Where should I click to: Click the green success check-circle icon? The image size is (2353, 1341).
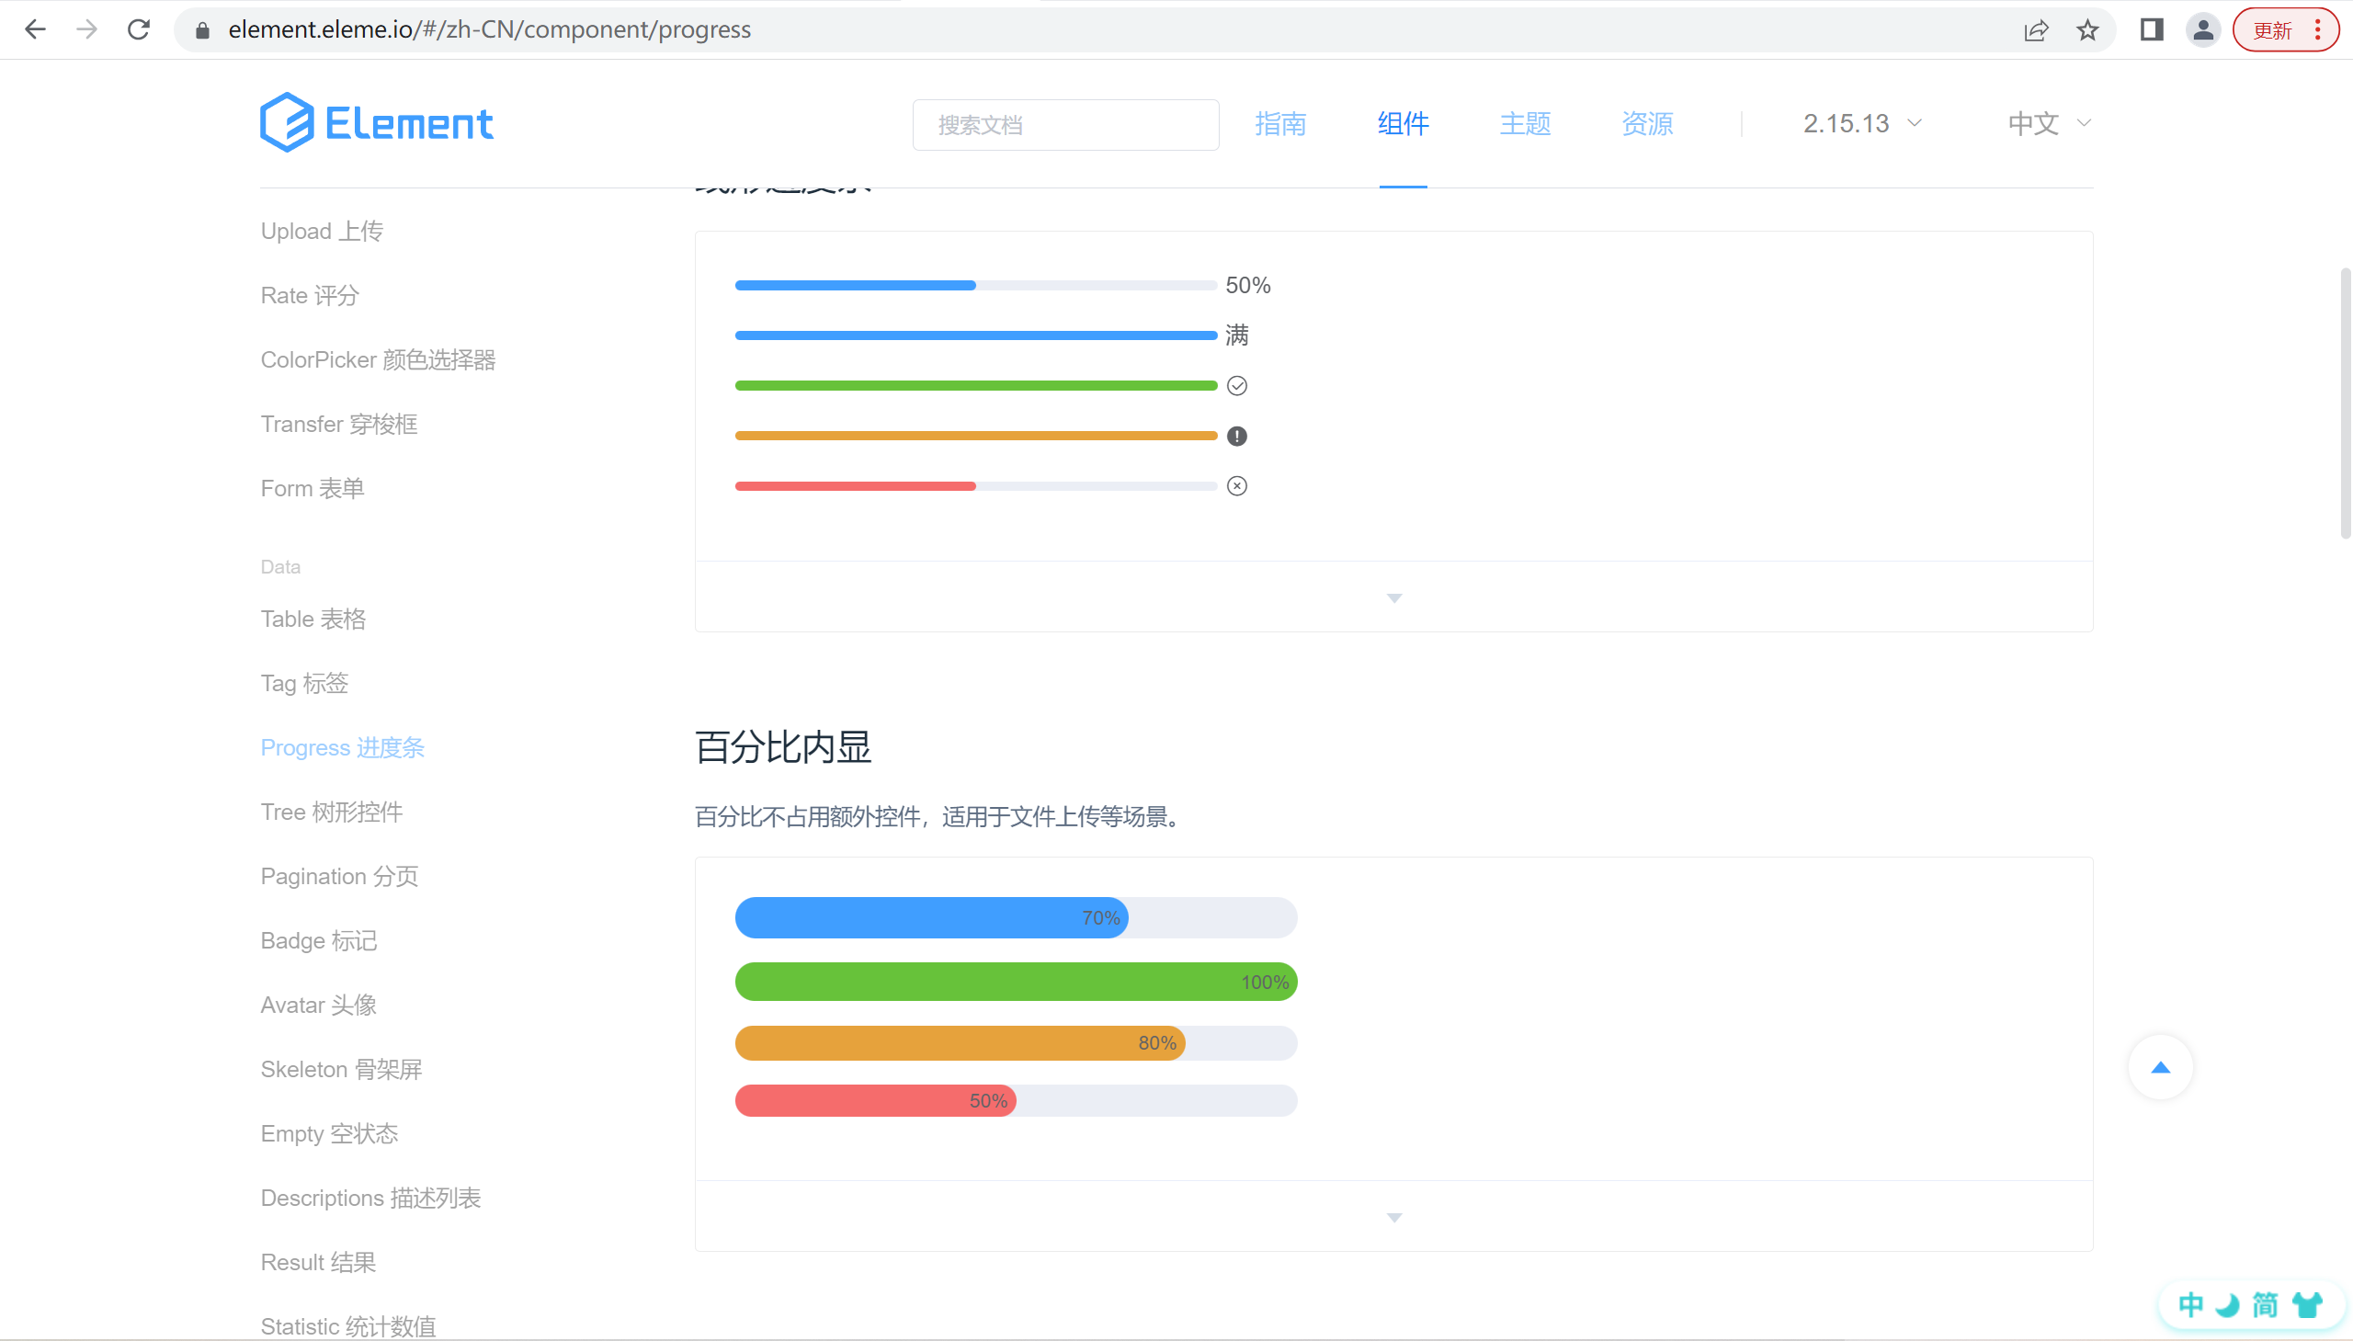click(x=1237, y=386)
